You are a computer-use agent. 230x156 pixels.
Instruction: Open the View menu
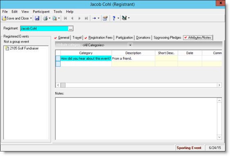pos(25,11)
